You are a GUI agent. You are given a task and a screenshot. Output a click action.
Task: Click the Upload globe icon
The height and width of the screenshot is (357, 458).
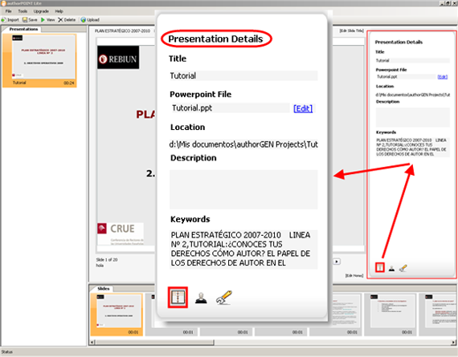(84, 20)
